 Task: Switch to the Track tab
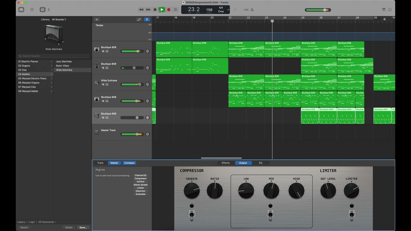tap(101, 163)
